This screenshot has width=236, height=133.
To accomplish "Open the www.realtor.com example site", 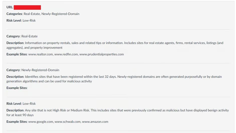I will click(x=41, y=54).
